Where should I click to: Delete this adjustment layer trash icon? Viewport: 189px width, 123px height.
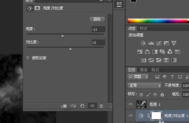[101, 106]
